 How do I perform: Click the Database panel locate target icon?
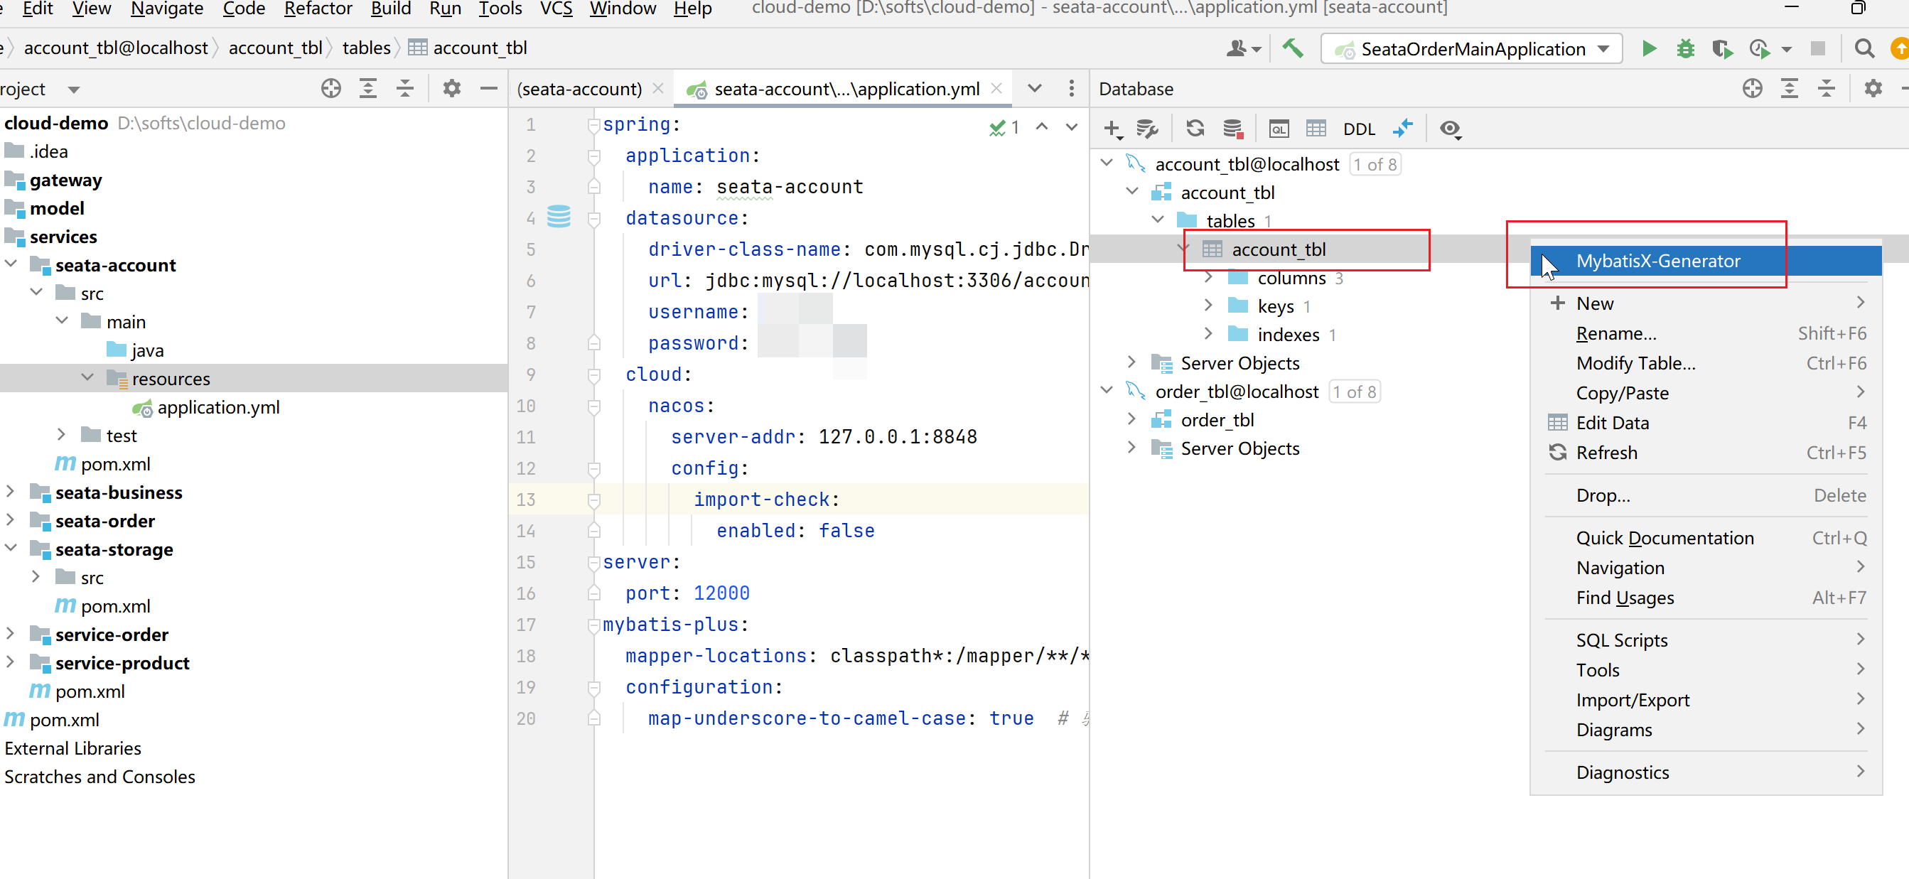point(1753,89)
